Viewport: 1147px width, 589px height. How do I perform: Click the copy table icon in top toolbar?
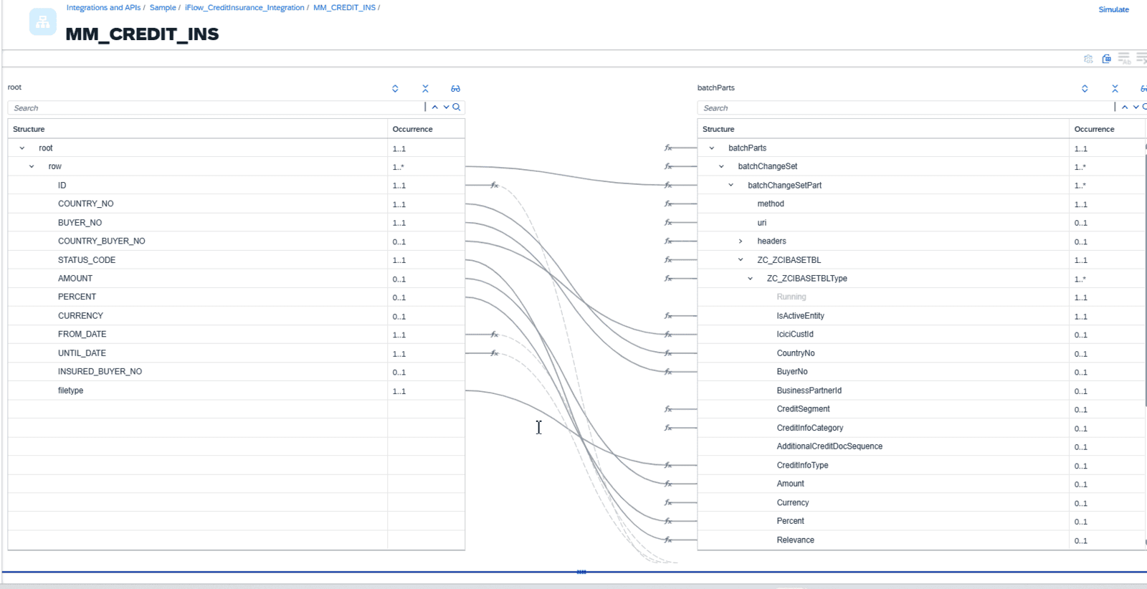1106,59
